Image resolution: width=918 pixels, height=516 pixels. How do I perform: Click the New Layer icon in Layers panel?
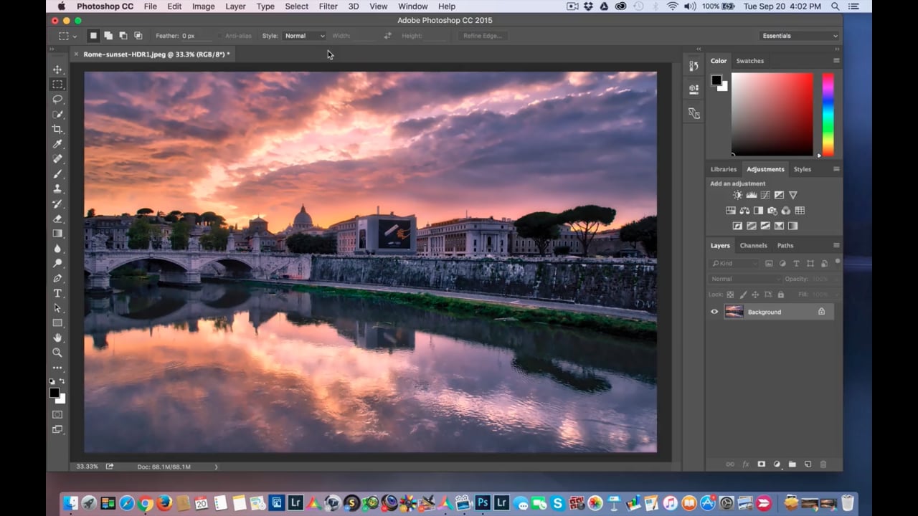click(808, 464)
